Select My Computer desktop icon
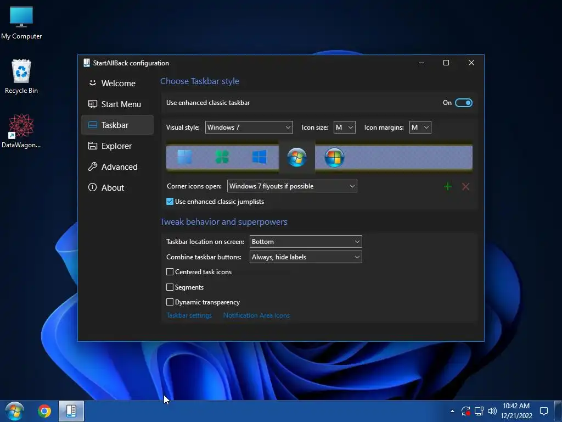The height and width of the screenshot is (422, 562). 21,23
